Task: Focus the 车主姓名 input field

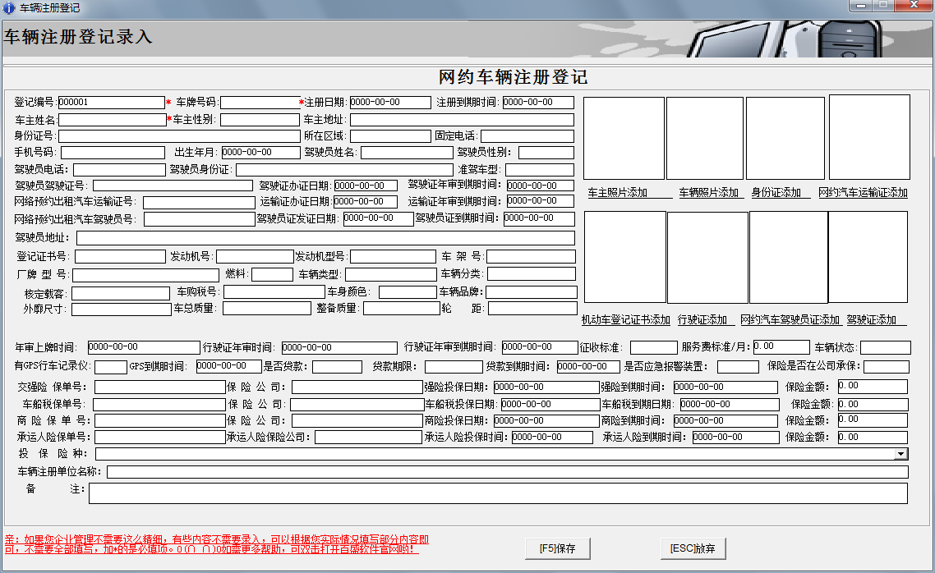Action: pos(112,120)
